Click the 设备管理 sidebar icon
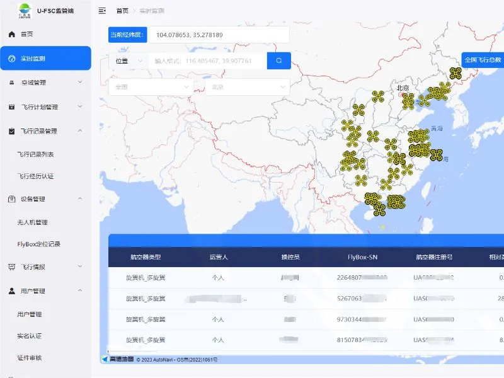 pyautogui.click(x=11, y=199)
